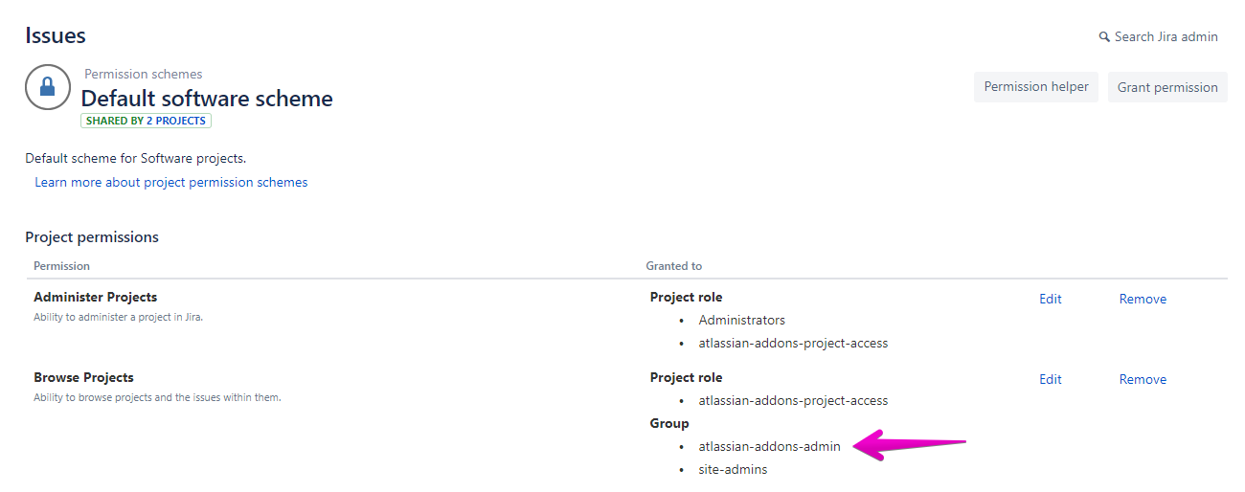Click the Default software scheme heading

tap(207, 99)
